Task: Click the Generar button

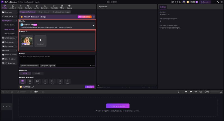Action: (x=90, y=87)
